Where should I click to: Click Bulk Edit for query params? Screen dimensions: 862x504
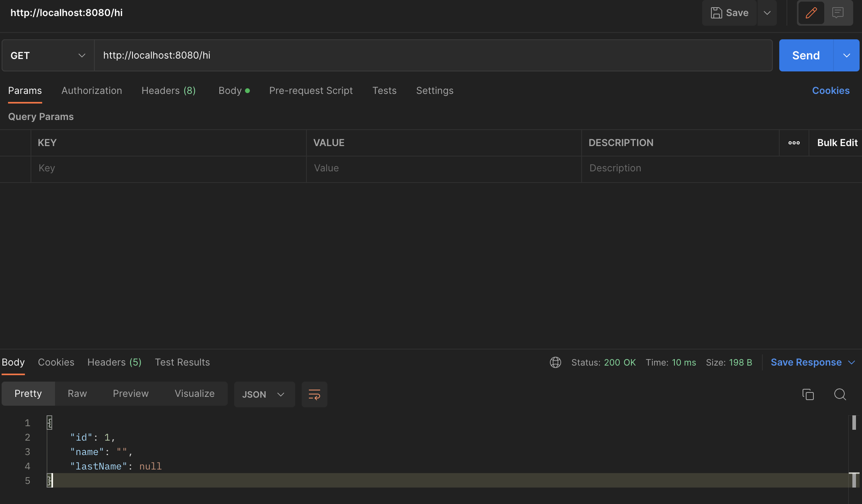point(837,143)
